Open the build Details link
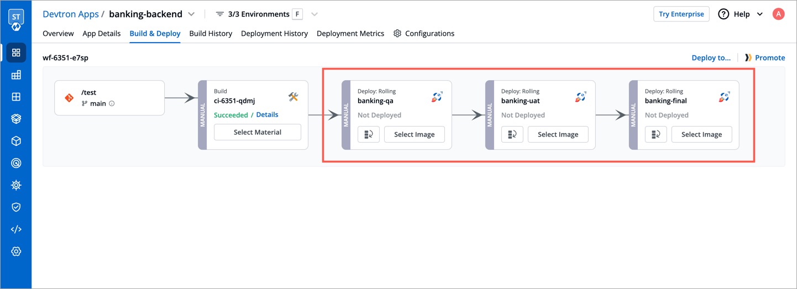Viewport: 797px width, 289px height. coord(268,114)
